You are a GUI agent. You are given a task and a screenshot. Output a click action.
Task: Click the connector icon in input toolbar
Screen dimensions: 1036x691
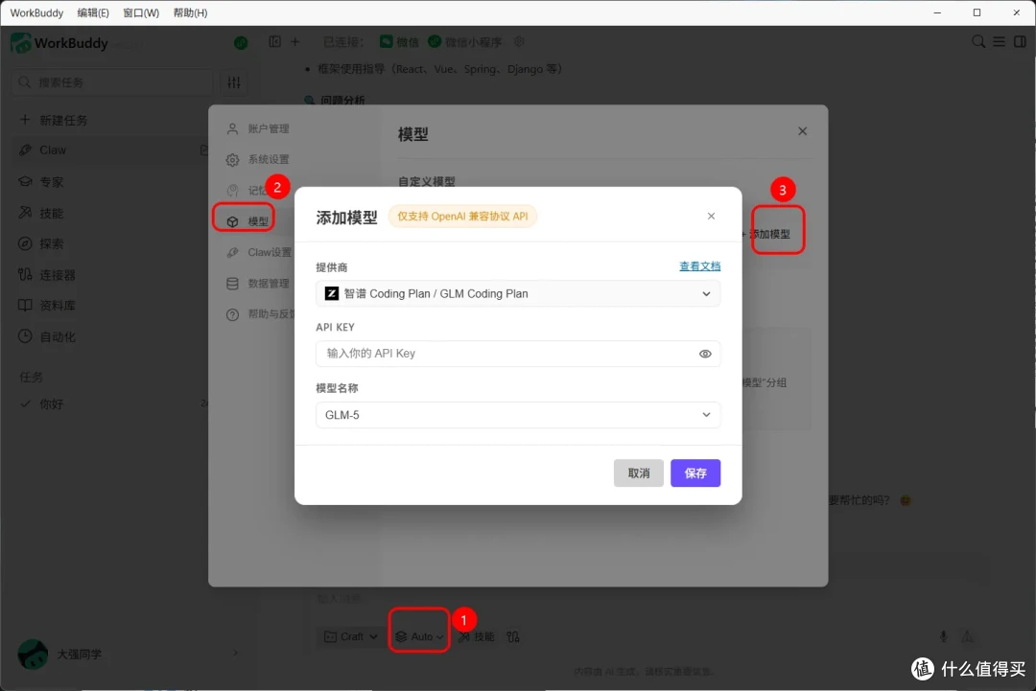(513, 637)
